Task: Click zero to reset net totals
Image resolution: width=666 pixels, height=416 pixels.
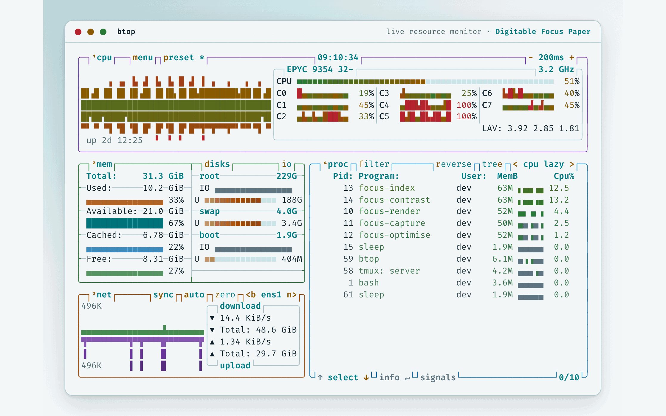Action: pos(225,295)
